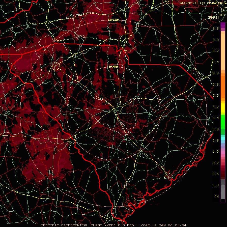The height and width of the screenshot is (227, 227).
Task: Click the -0.5 scale value
Action: [x=215, y=174]
